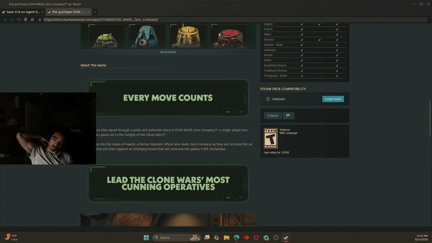The width and height of the screenshot is (432, 243).
Task: Click the page vertical scrollbar thumb
Action: (x=430, y=118)
